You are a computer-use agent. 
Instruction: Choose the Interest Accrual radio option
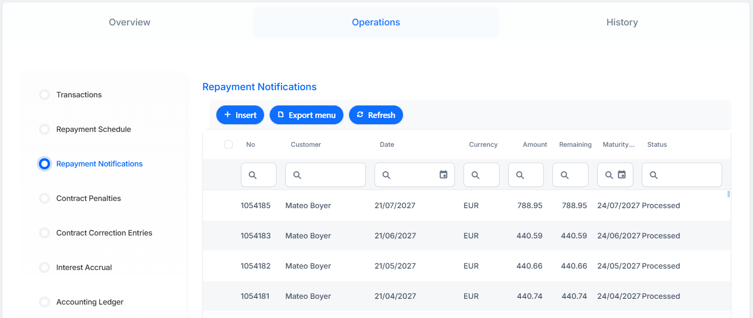[x=44, y=268]
